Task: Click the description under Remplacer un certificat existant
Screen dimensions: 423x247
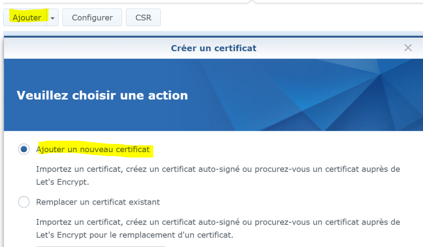Action: coord(218,222)
